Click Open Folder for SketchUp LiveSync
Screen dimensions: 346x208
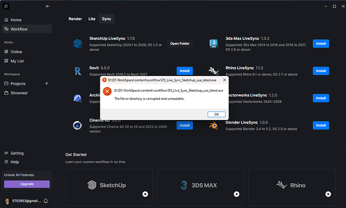coord(180,43)
